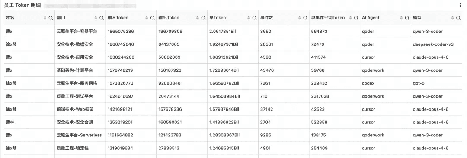Select the deepseek-coder-v3 model cell
The width and height of the screenshot is (467, 158).
(433, 44)
